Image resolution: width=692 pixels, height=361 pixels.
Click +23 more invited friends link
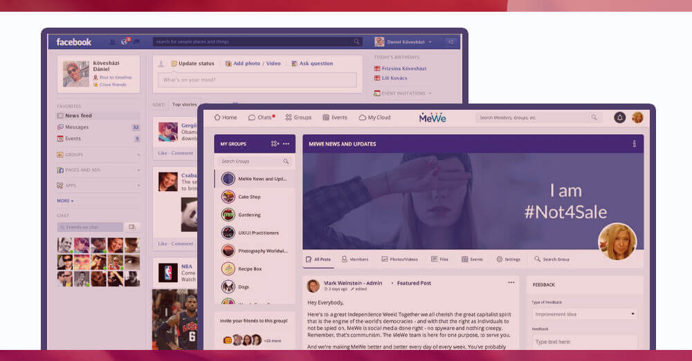(272, 341)
